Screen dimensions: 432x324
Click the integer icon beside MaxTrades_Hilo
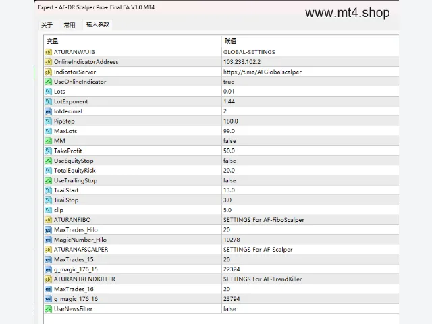click(48, 230)
